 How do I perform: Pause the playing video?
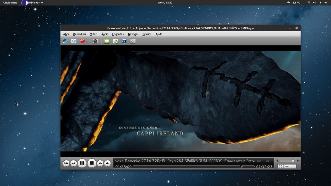tap(82, 163)
